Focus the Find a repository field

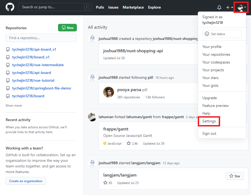[x=41, y=38]
